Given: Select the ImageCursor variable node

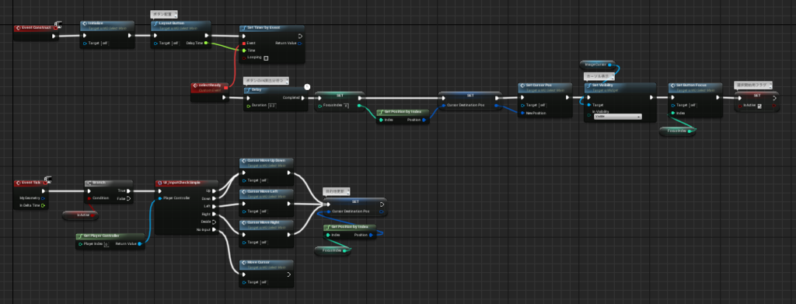Looking at the screenshot, I should pos(597,65).
